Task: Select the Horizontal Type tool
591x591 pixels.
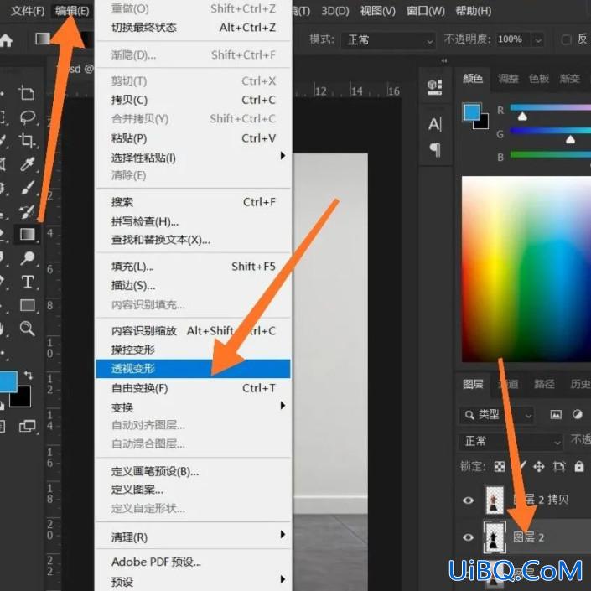Action: click(28, 282)
